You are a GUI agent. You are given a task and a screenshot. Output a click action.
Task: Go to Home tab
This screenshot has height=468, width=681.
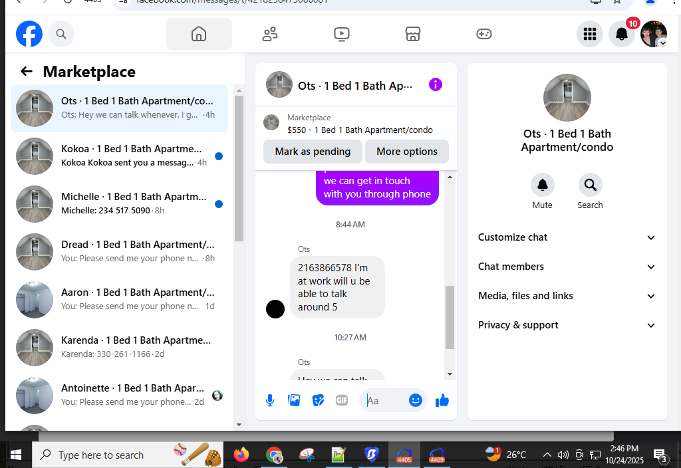click(199, 34)
